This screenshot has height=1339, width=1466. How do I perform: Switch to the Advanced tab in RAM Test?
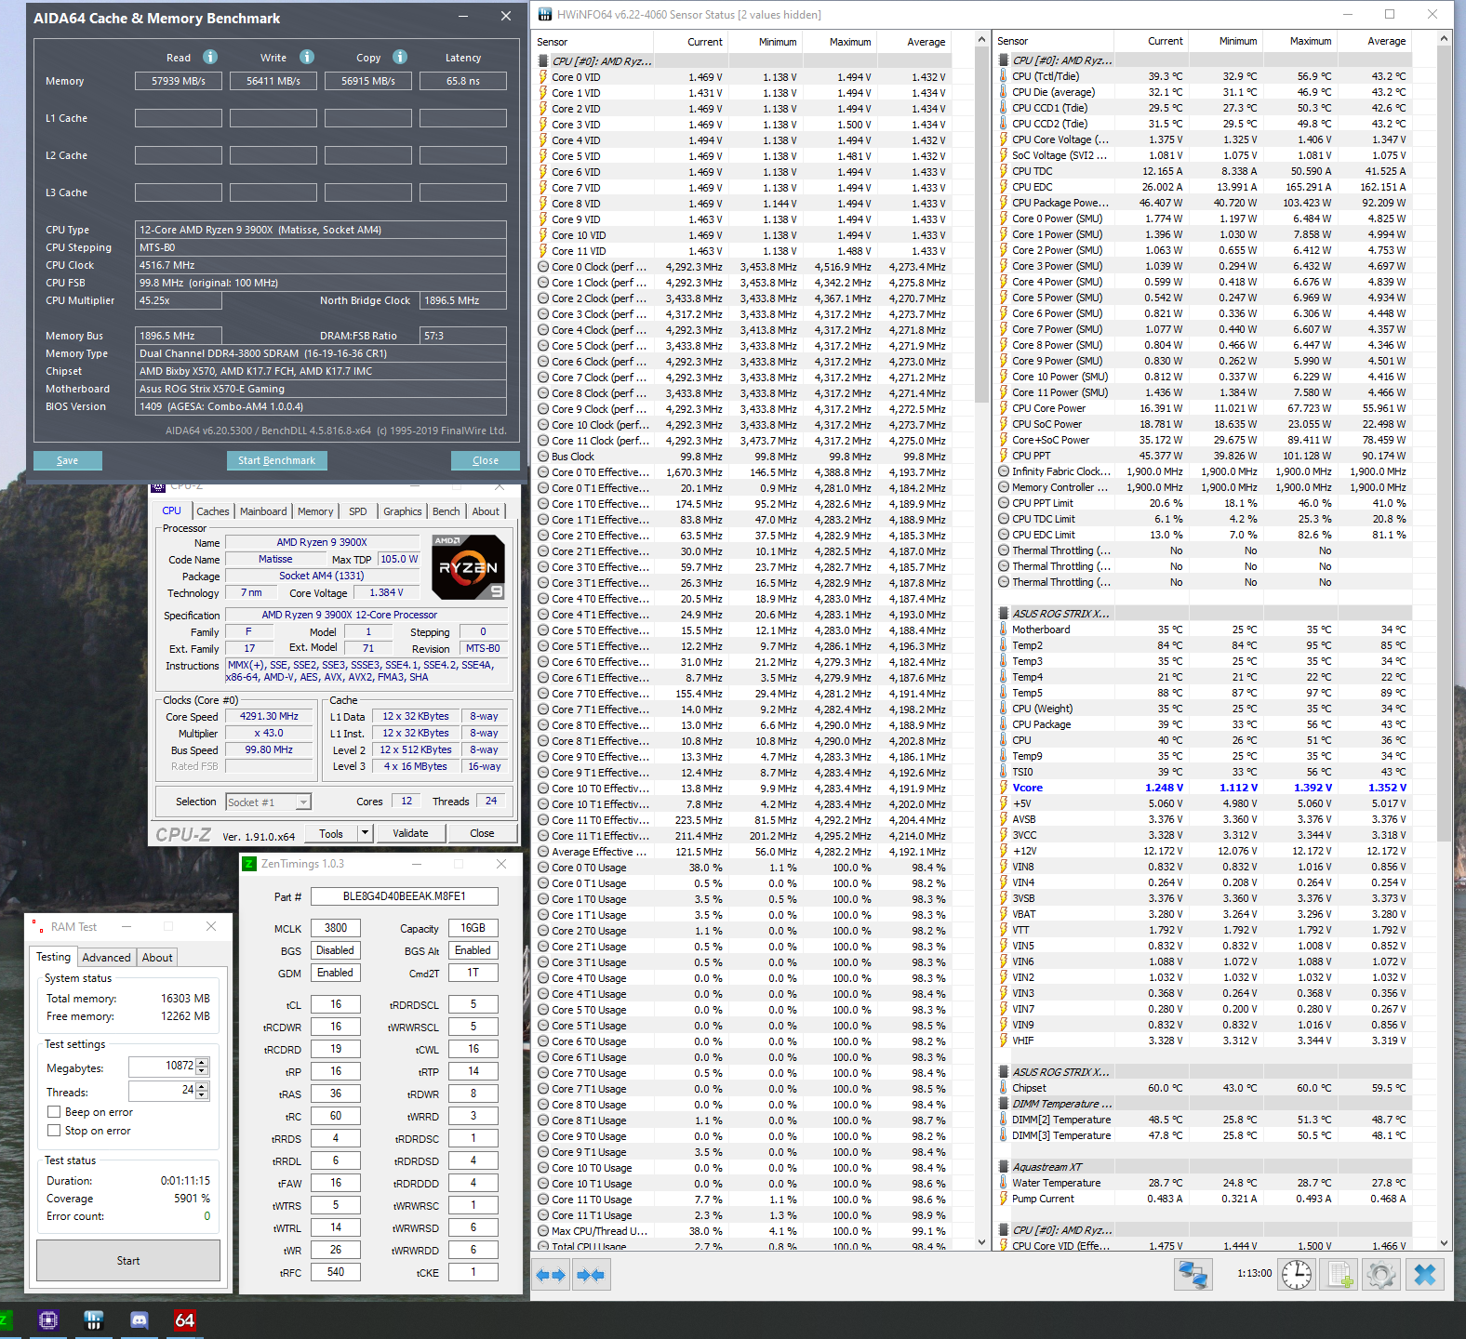point(106,958)
